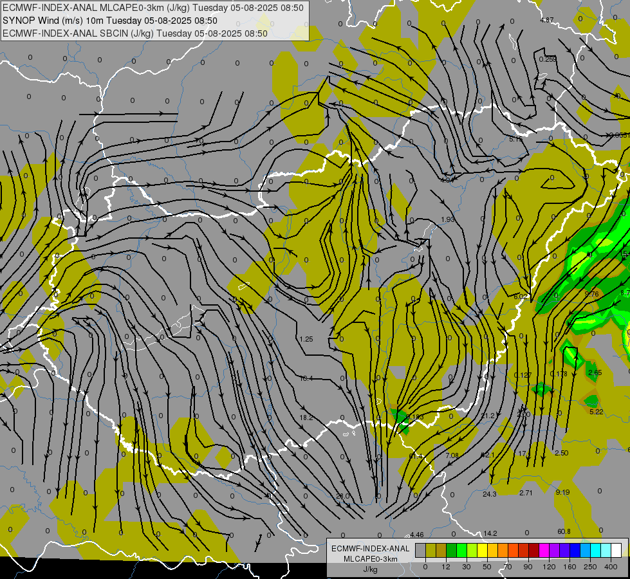Click the map value 60.8
The image size is (630, 579).
coord(564,531)
